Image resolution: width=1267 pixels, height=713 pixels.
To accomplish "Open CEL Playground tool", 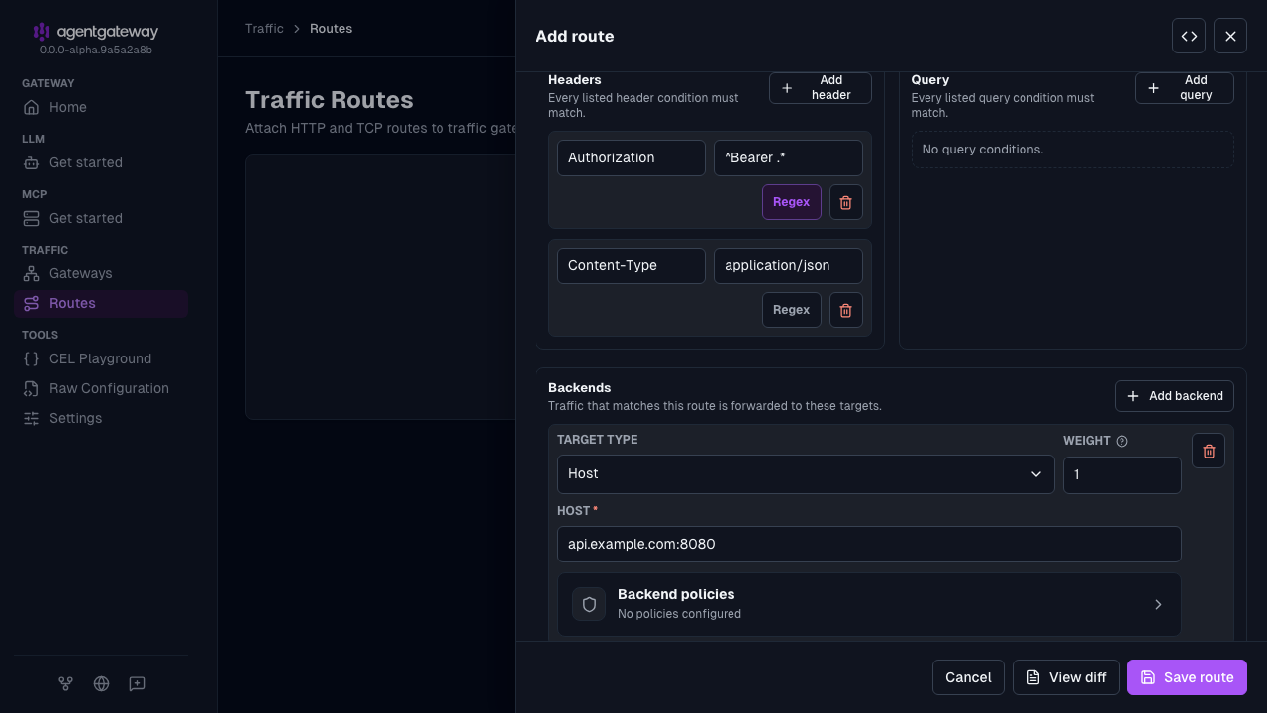I will [101, 358].
